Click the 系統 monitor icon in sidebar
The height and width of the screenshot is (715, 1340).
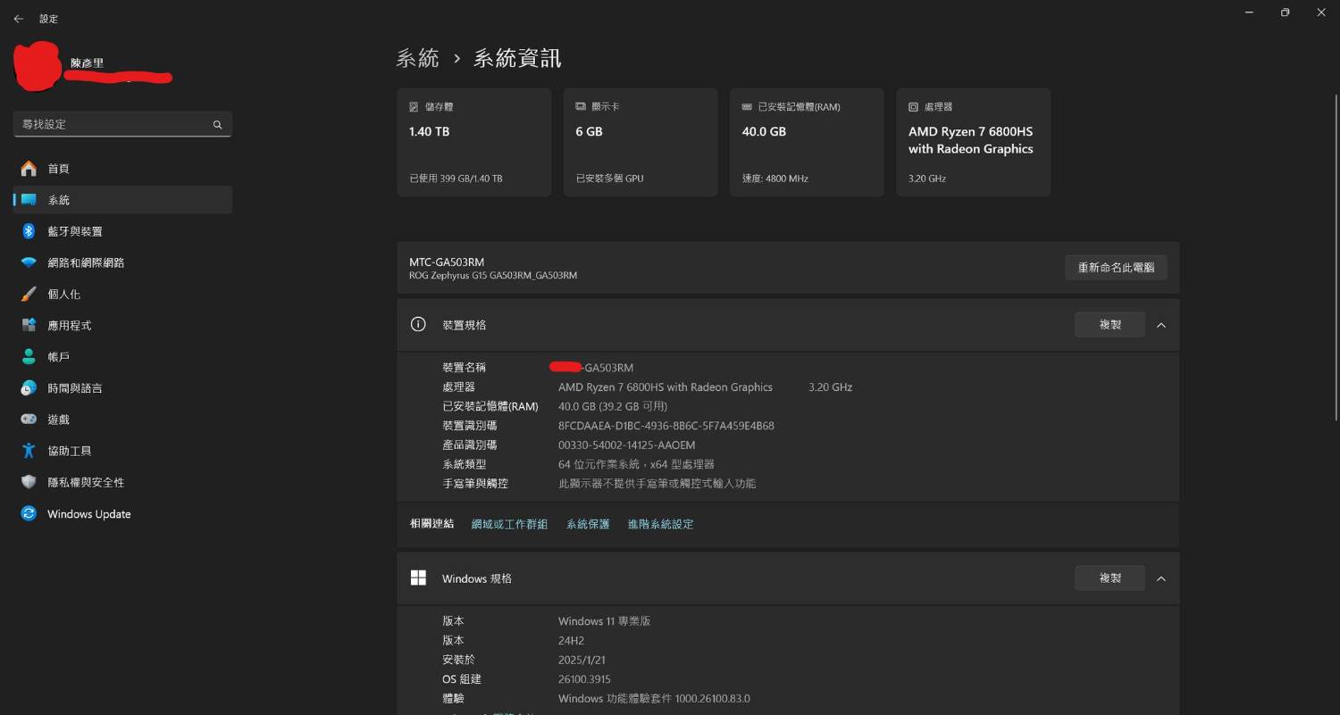pos(29,200)
